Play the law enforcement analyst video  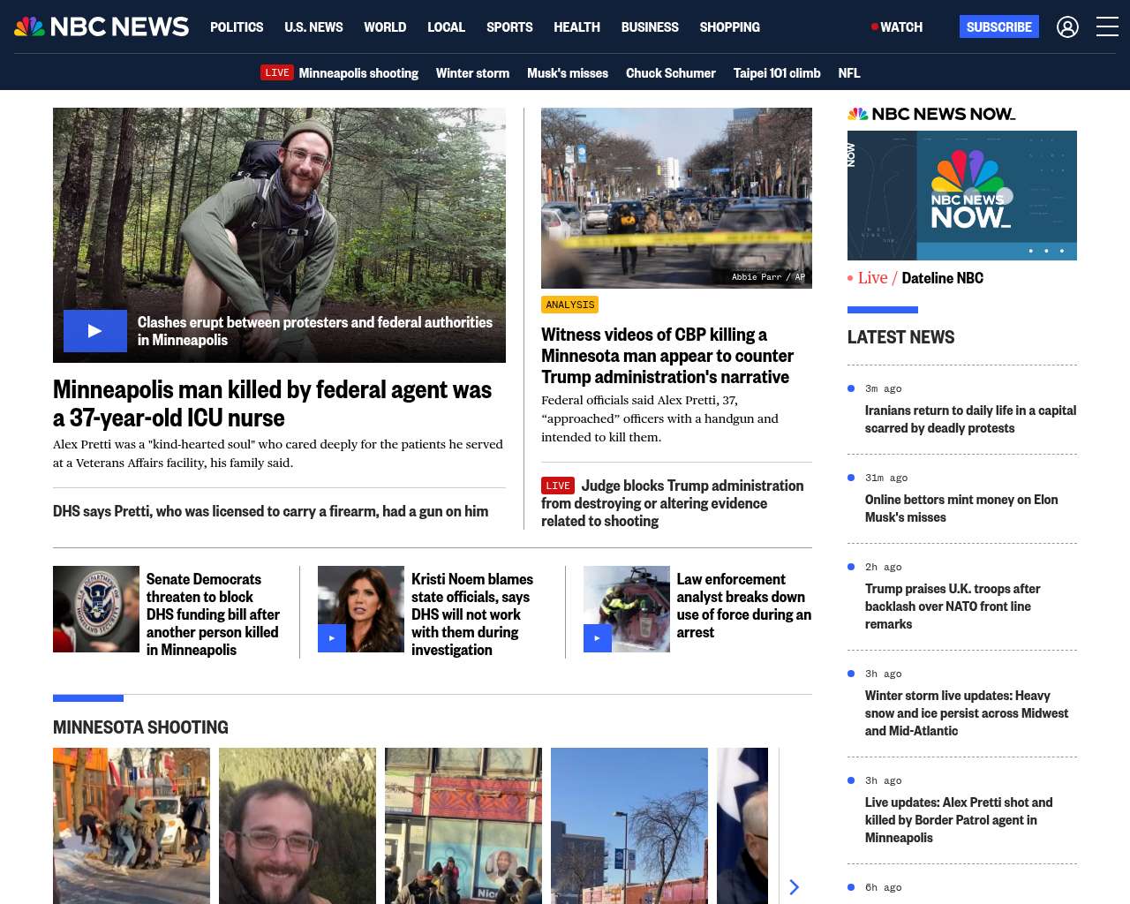coord(598,638)
